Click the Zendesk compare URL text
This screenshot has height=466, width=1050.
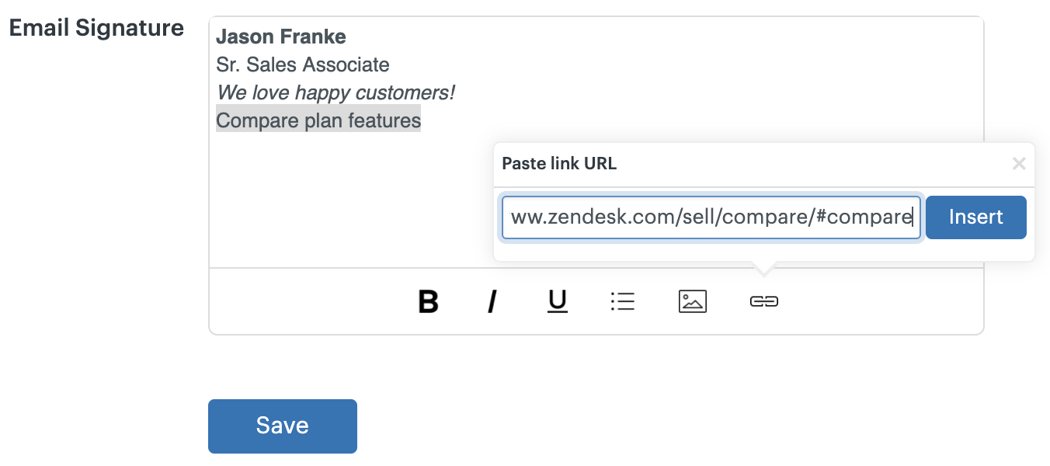(711, 217)
